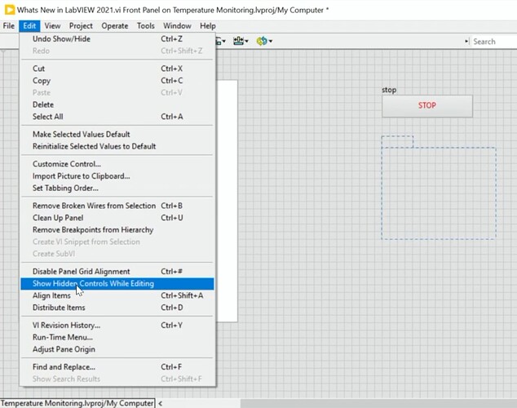The image size is (517, 408).
Task: Choose Align Items
Action: pyautogui.click(x=117, y=295)
